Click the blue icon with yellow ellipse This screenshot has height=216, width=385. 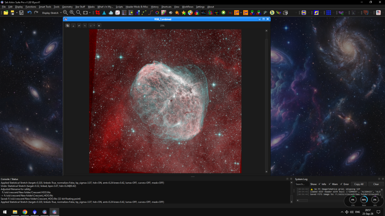(316, 13)
